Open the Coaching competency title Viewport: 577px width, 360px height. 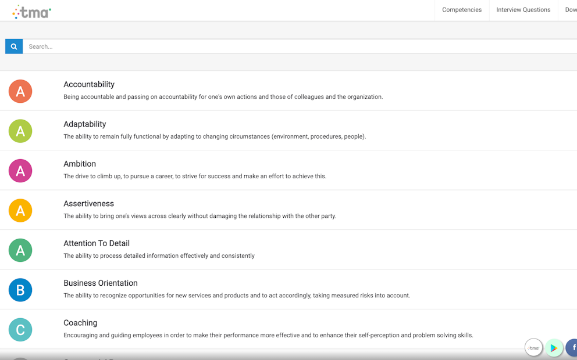pyautogui.click(x=80, y=323)
